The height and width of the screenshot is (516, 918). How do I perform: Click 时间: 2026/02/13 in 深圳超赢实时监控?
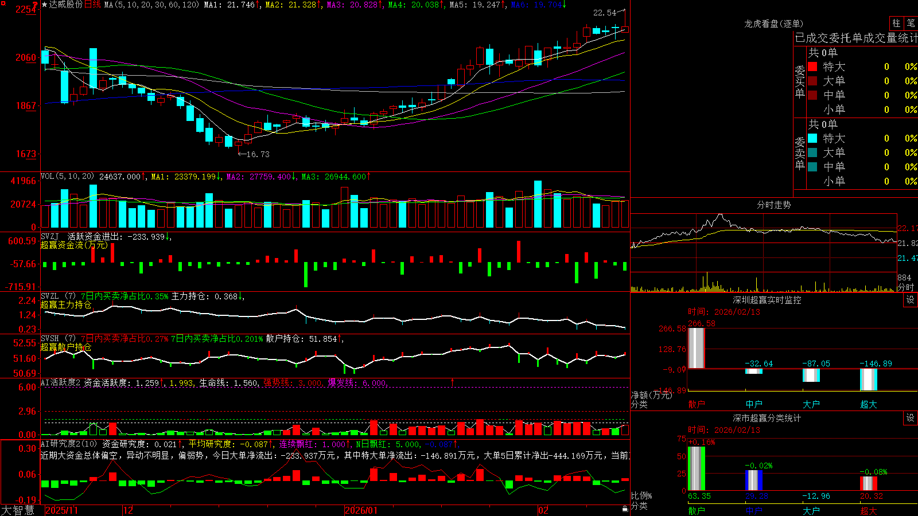pyautogui.click(x=724, y=312)
